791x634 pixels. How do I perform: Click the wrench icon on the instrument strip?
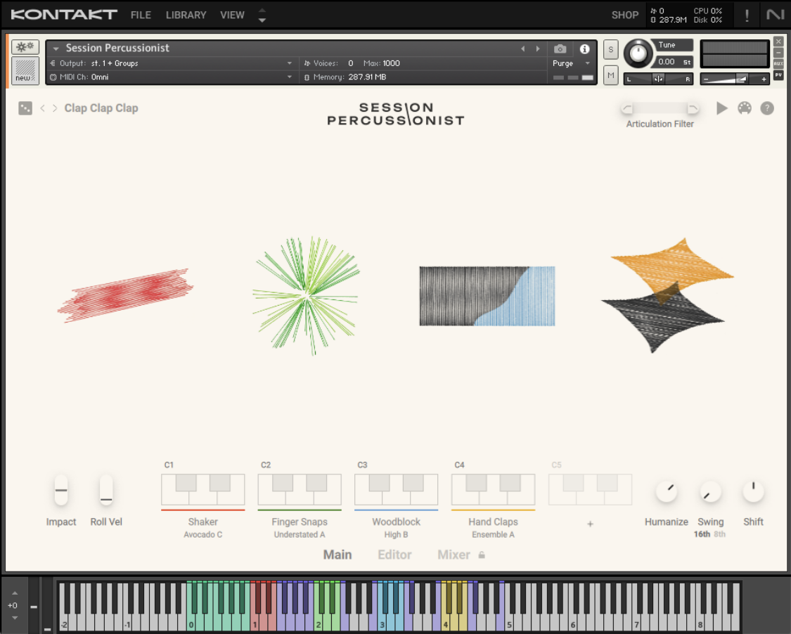(x=25, y=46)
